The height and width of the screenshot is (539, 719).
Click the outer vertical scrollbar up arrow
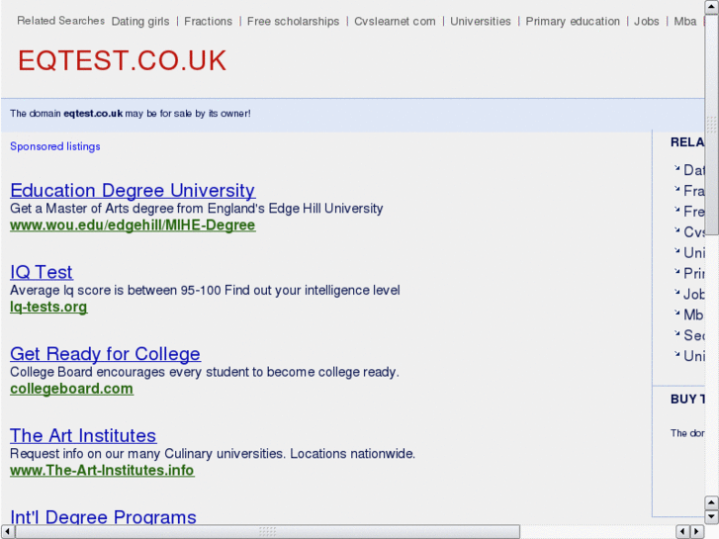point(712,7)
